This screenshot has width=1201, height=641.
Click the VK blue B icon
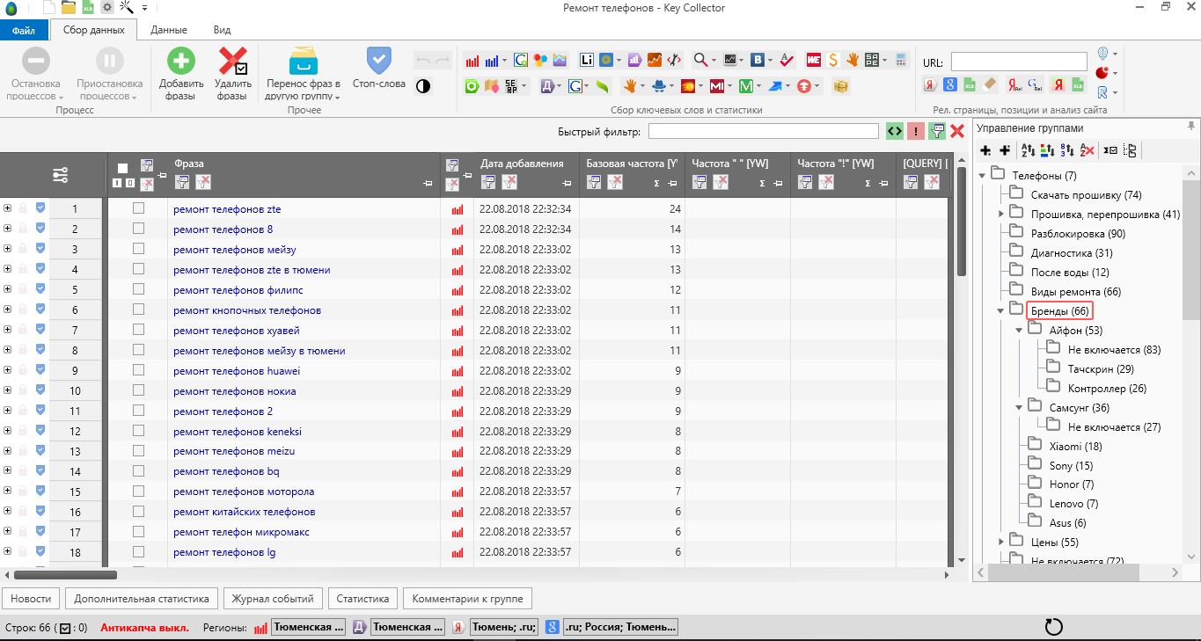point(758,61)
